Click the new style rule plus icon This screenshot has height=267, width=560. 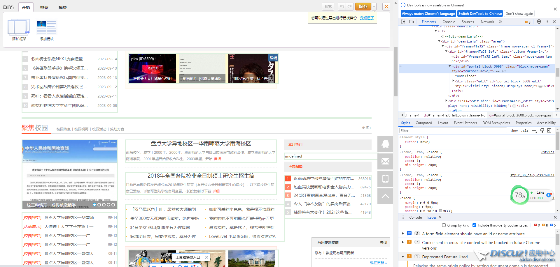click(534, 130)
